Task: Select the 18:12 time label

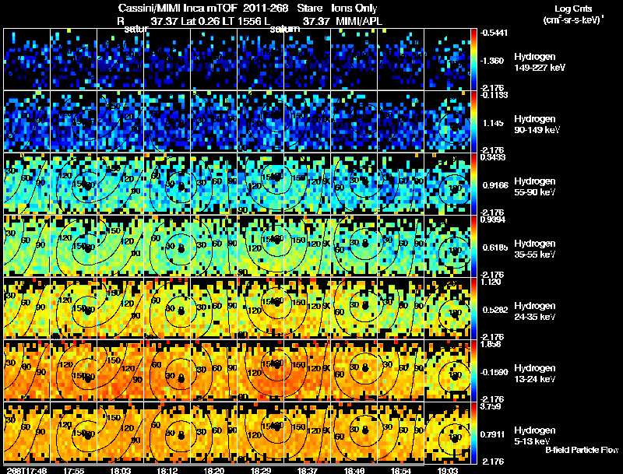Action: pyautogui.click(x=167, y=470)
